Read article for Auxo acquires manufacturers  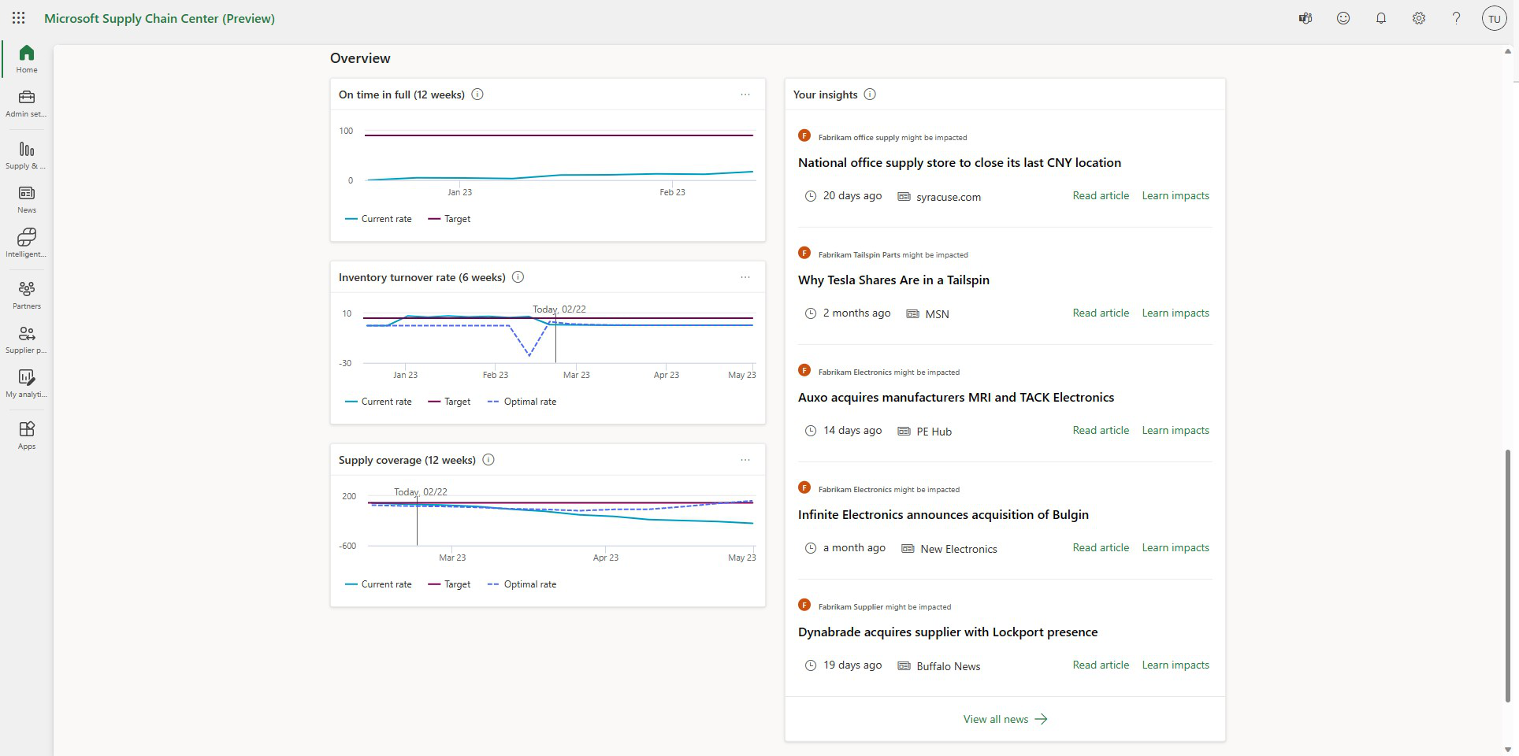click(x=1101, y=430)
